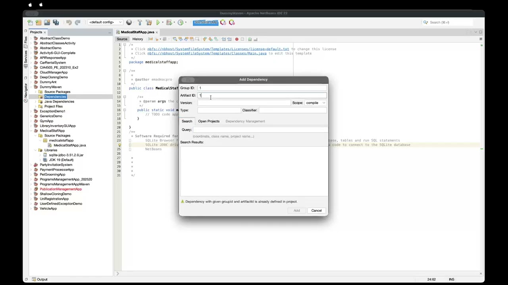Switch to the Dependency Management tab
The image size is (508, 285).
[245, 121]
